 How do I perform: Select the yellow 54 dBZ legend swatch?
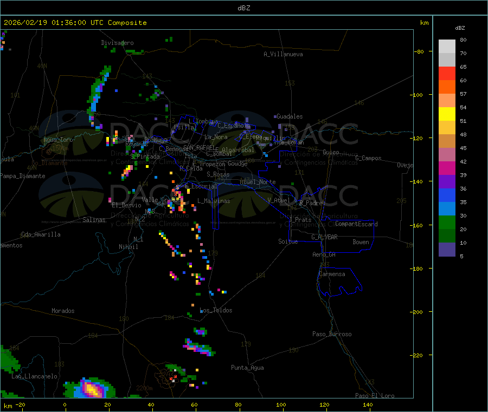point(447,114)
